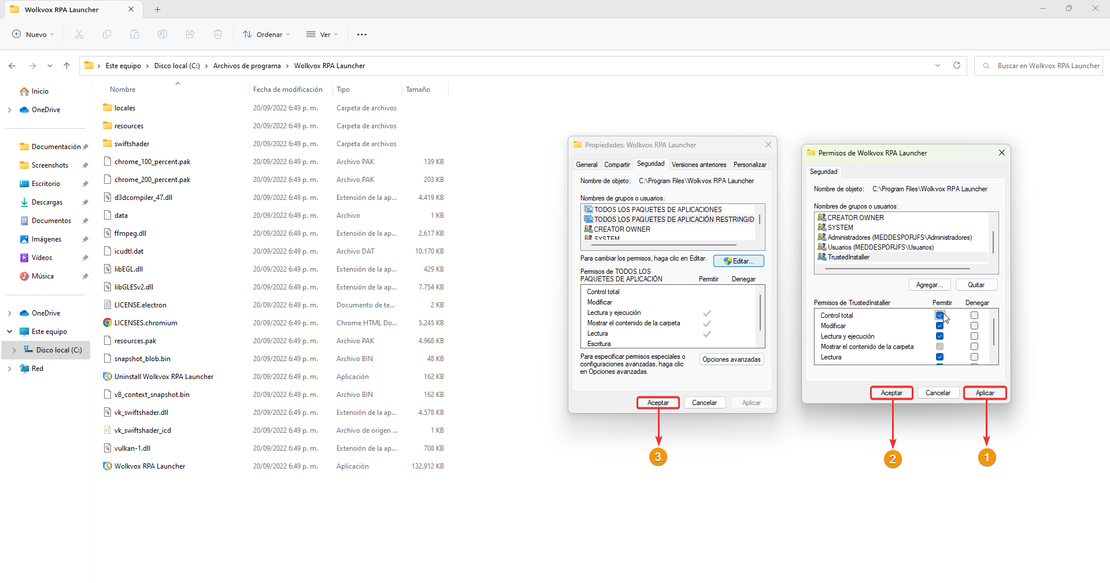Viewport: 1110px width, 583px height.
Task: Open recent locations dropdown arrow
Action: point(50,66)
